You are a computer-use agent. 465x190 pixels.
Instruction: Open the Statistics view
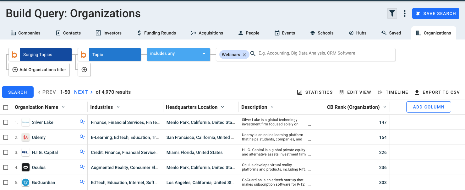click(x=315, y=92)
